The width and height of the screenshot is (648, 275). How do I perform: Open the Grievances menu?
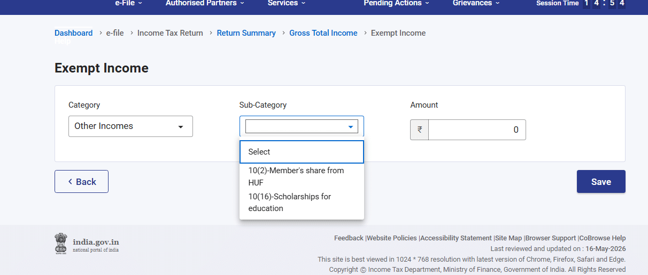coord(476,3)
